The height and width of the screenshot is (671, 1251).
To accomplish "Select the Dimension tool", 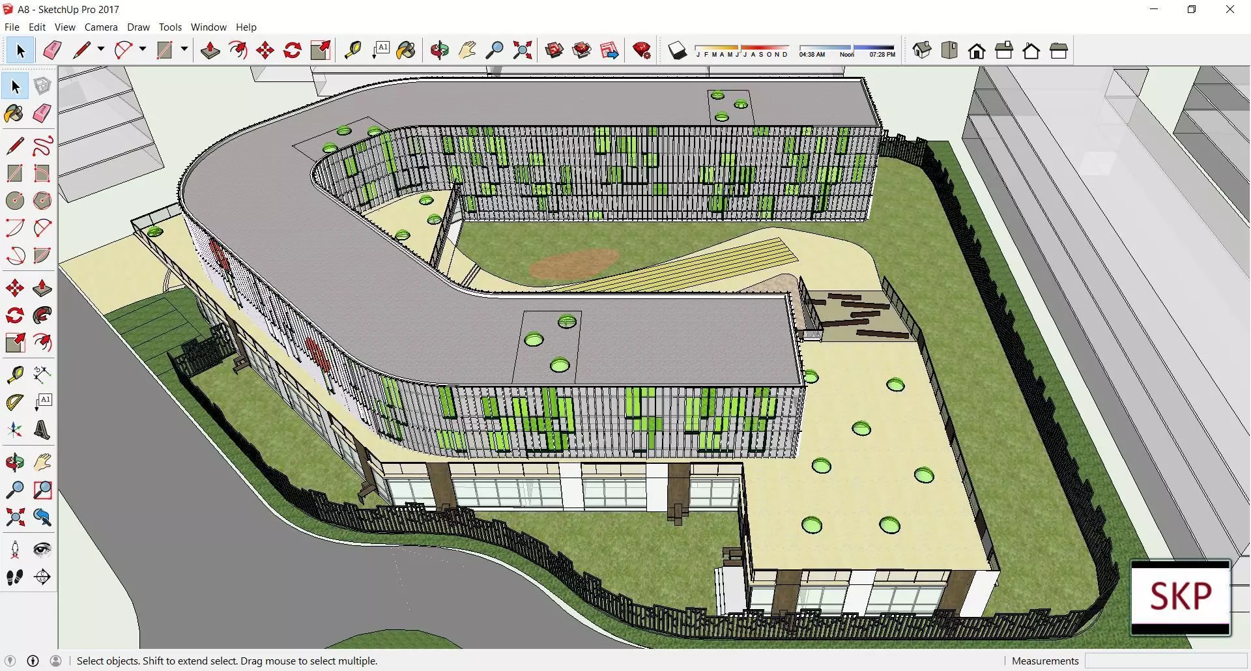I will [x=42, y=374].
